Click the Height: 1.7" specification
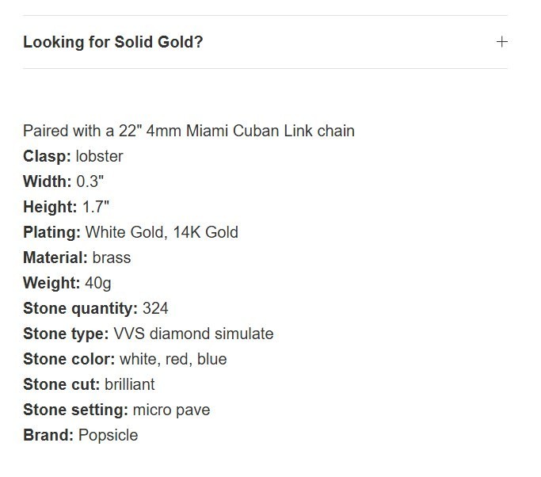The height and width of the screenshot is (477, 541). (67, 207)
